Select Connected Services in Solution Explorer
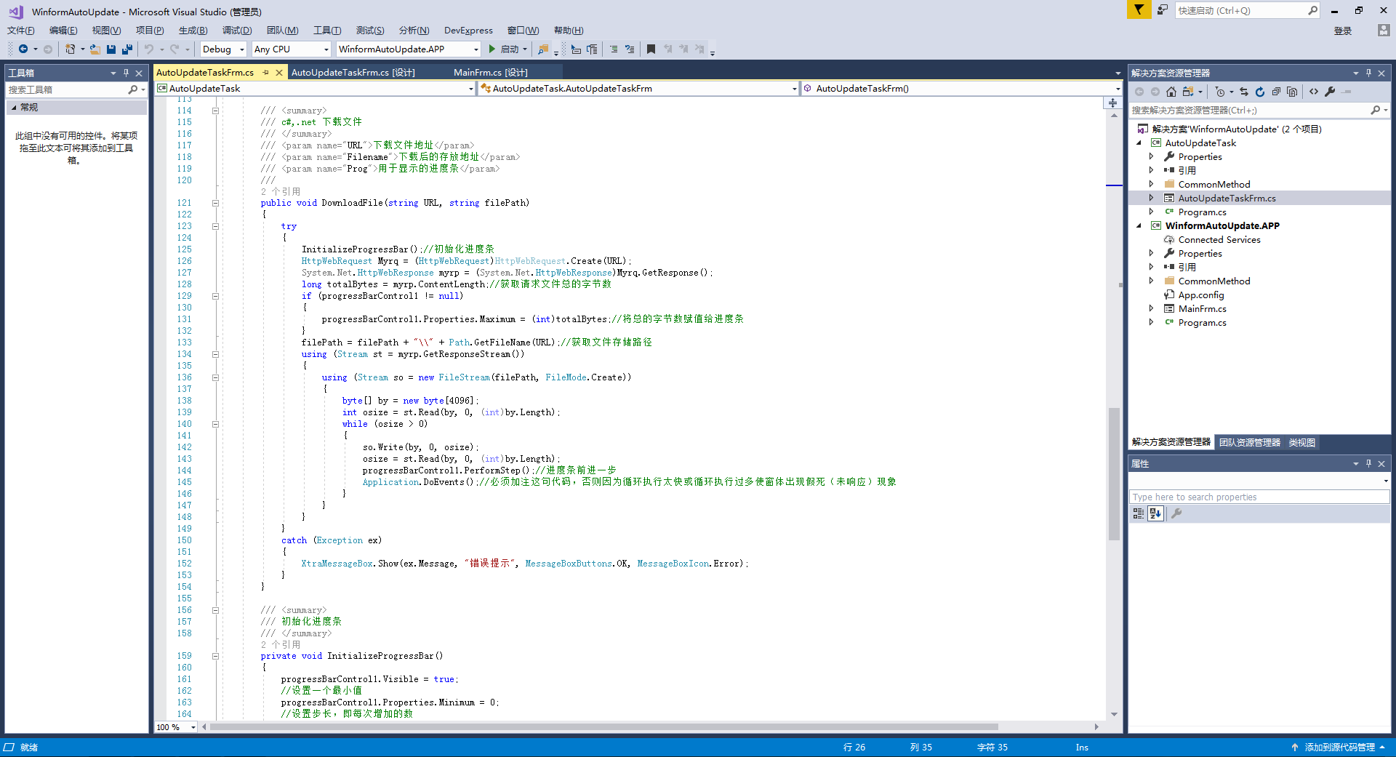The height and width of the screenshot is (757, 1396). point(1219,240)
